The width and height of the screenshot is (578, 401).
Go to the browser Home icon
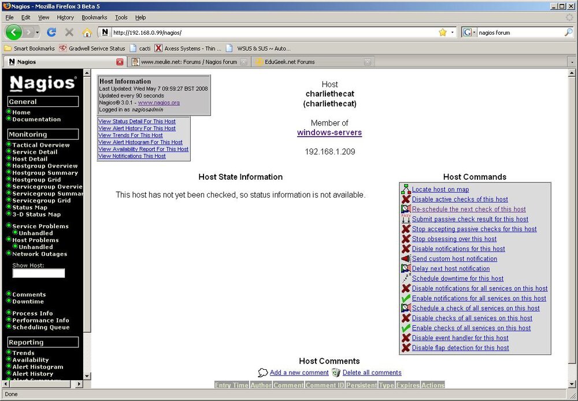(87, 32)
